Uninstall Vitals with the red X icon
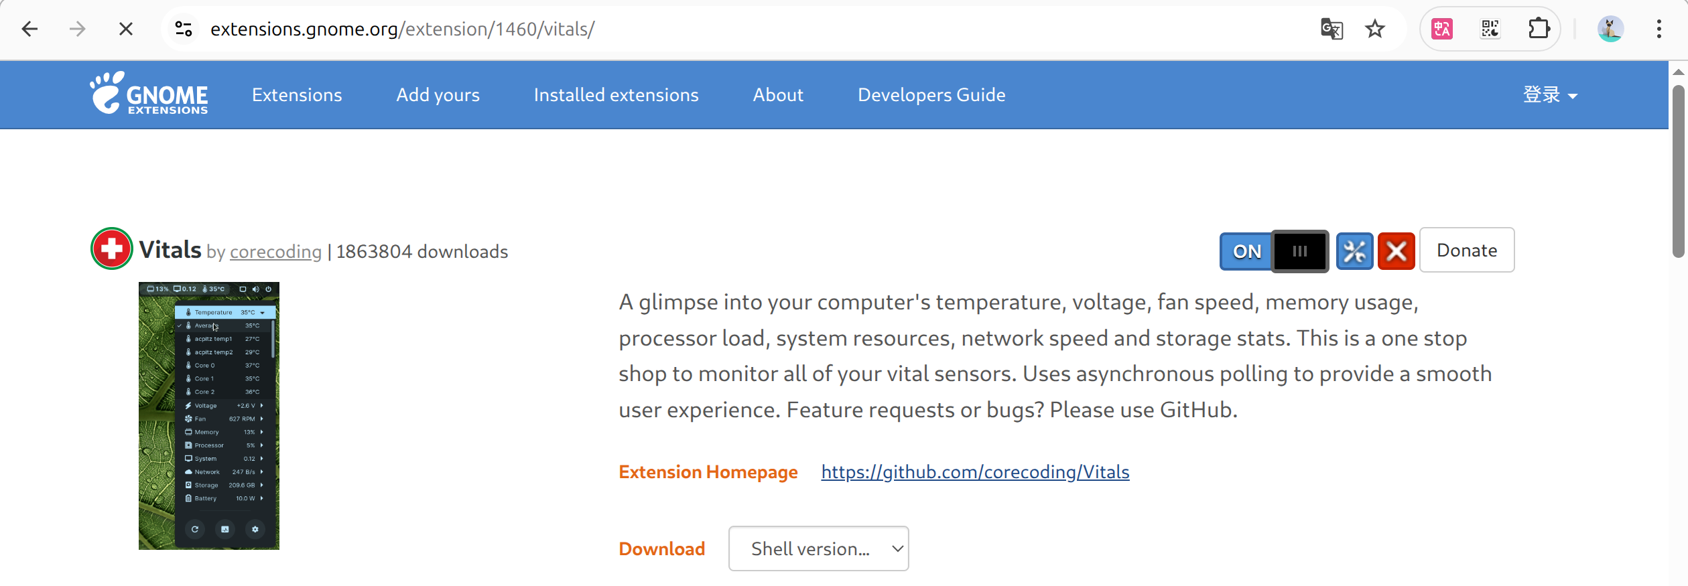Viewport: 1688px width, 586px height. [1396, 251]
